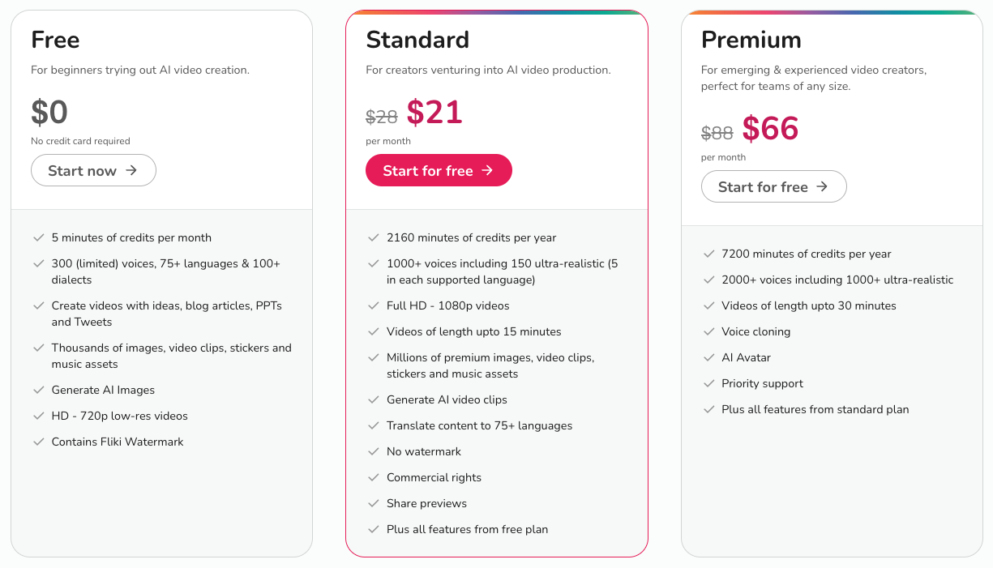
Task: Click checkmark beside Commercial rights
Action: click(x=373, y=477)
